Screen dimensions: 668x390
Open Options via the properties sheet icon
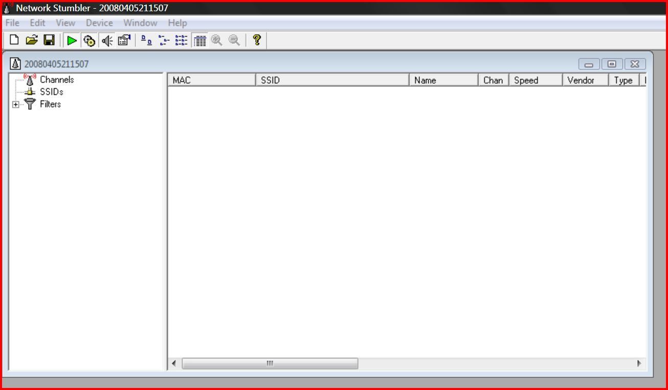tap(124, 40)
